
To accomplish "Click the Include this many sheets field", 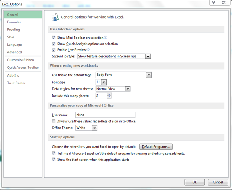I will pos(101,96).
